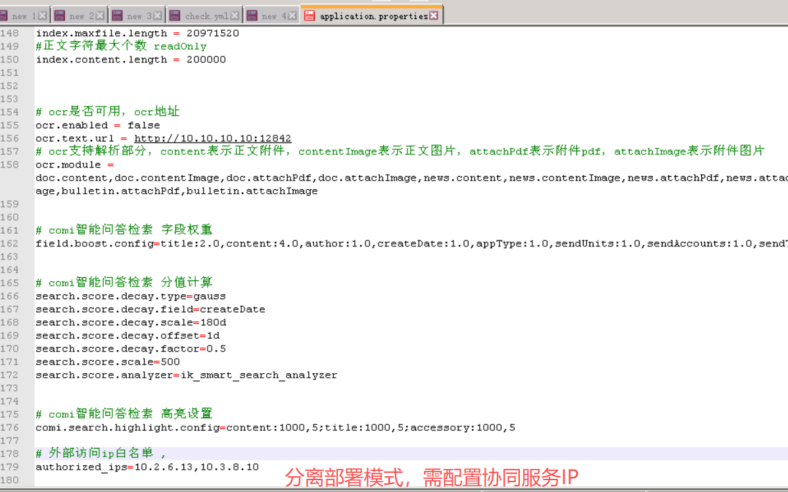Viewport: 788px width, 492px height.
Task: Click the 'authorized_ips=10.2.6.13,10.3.8.10' line
Action: pos(147,467)
